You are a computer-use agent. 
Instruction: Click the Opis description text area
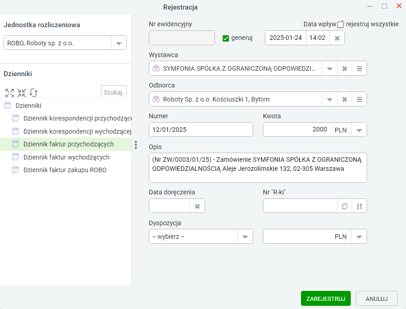(x=258, y=168)
